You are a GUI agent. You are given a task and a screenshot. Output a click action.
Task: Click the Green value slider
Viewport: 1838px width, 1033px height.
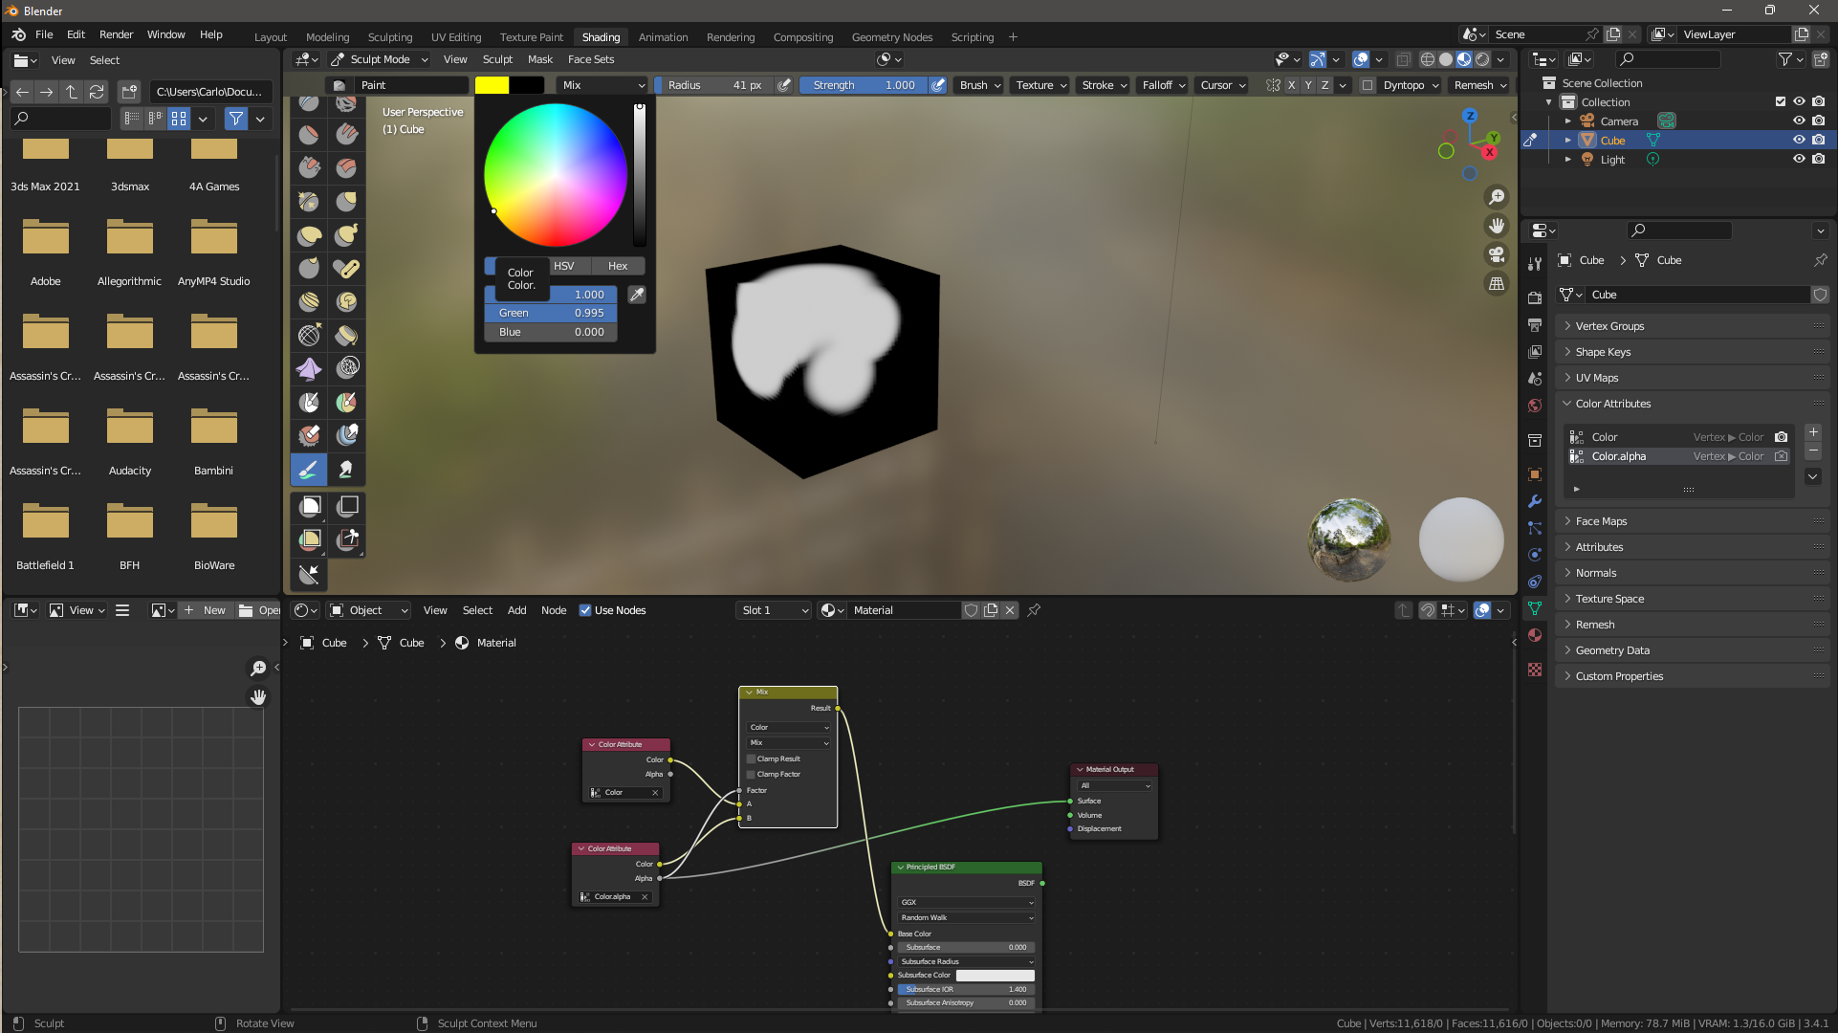[x=551, y=313]
